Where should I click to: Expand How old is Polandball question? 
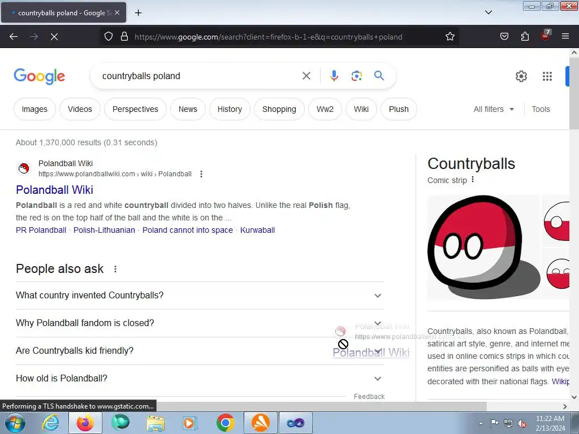tap(200, 379)
